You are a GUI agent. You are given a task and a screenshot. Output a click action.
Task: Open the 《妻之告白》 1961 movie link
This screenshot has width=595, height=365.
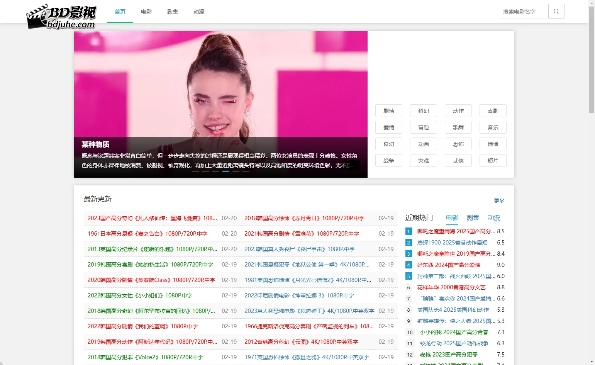pos(147,234)
